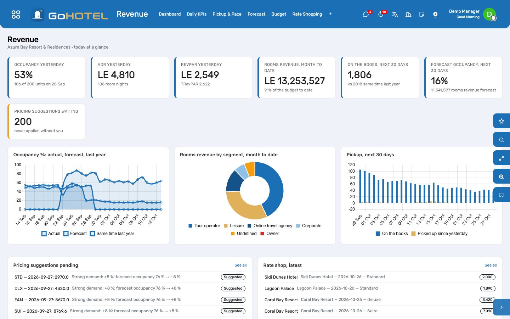Open the Occupancy Yesterday KPI card
This screenshot has width=510, height=319.
[46, 78]
